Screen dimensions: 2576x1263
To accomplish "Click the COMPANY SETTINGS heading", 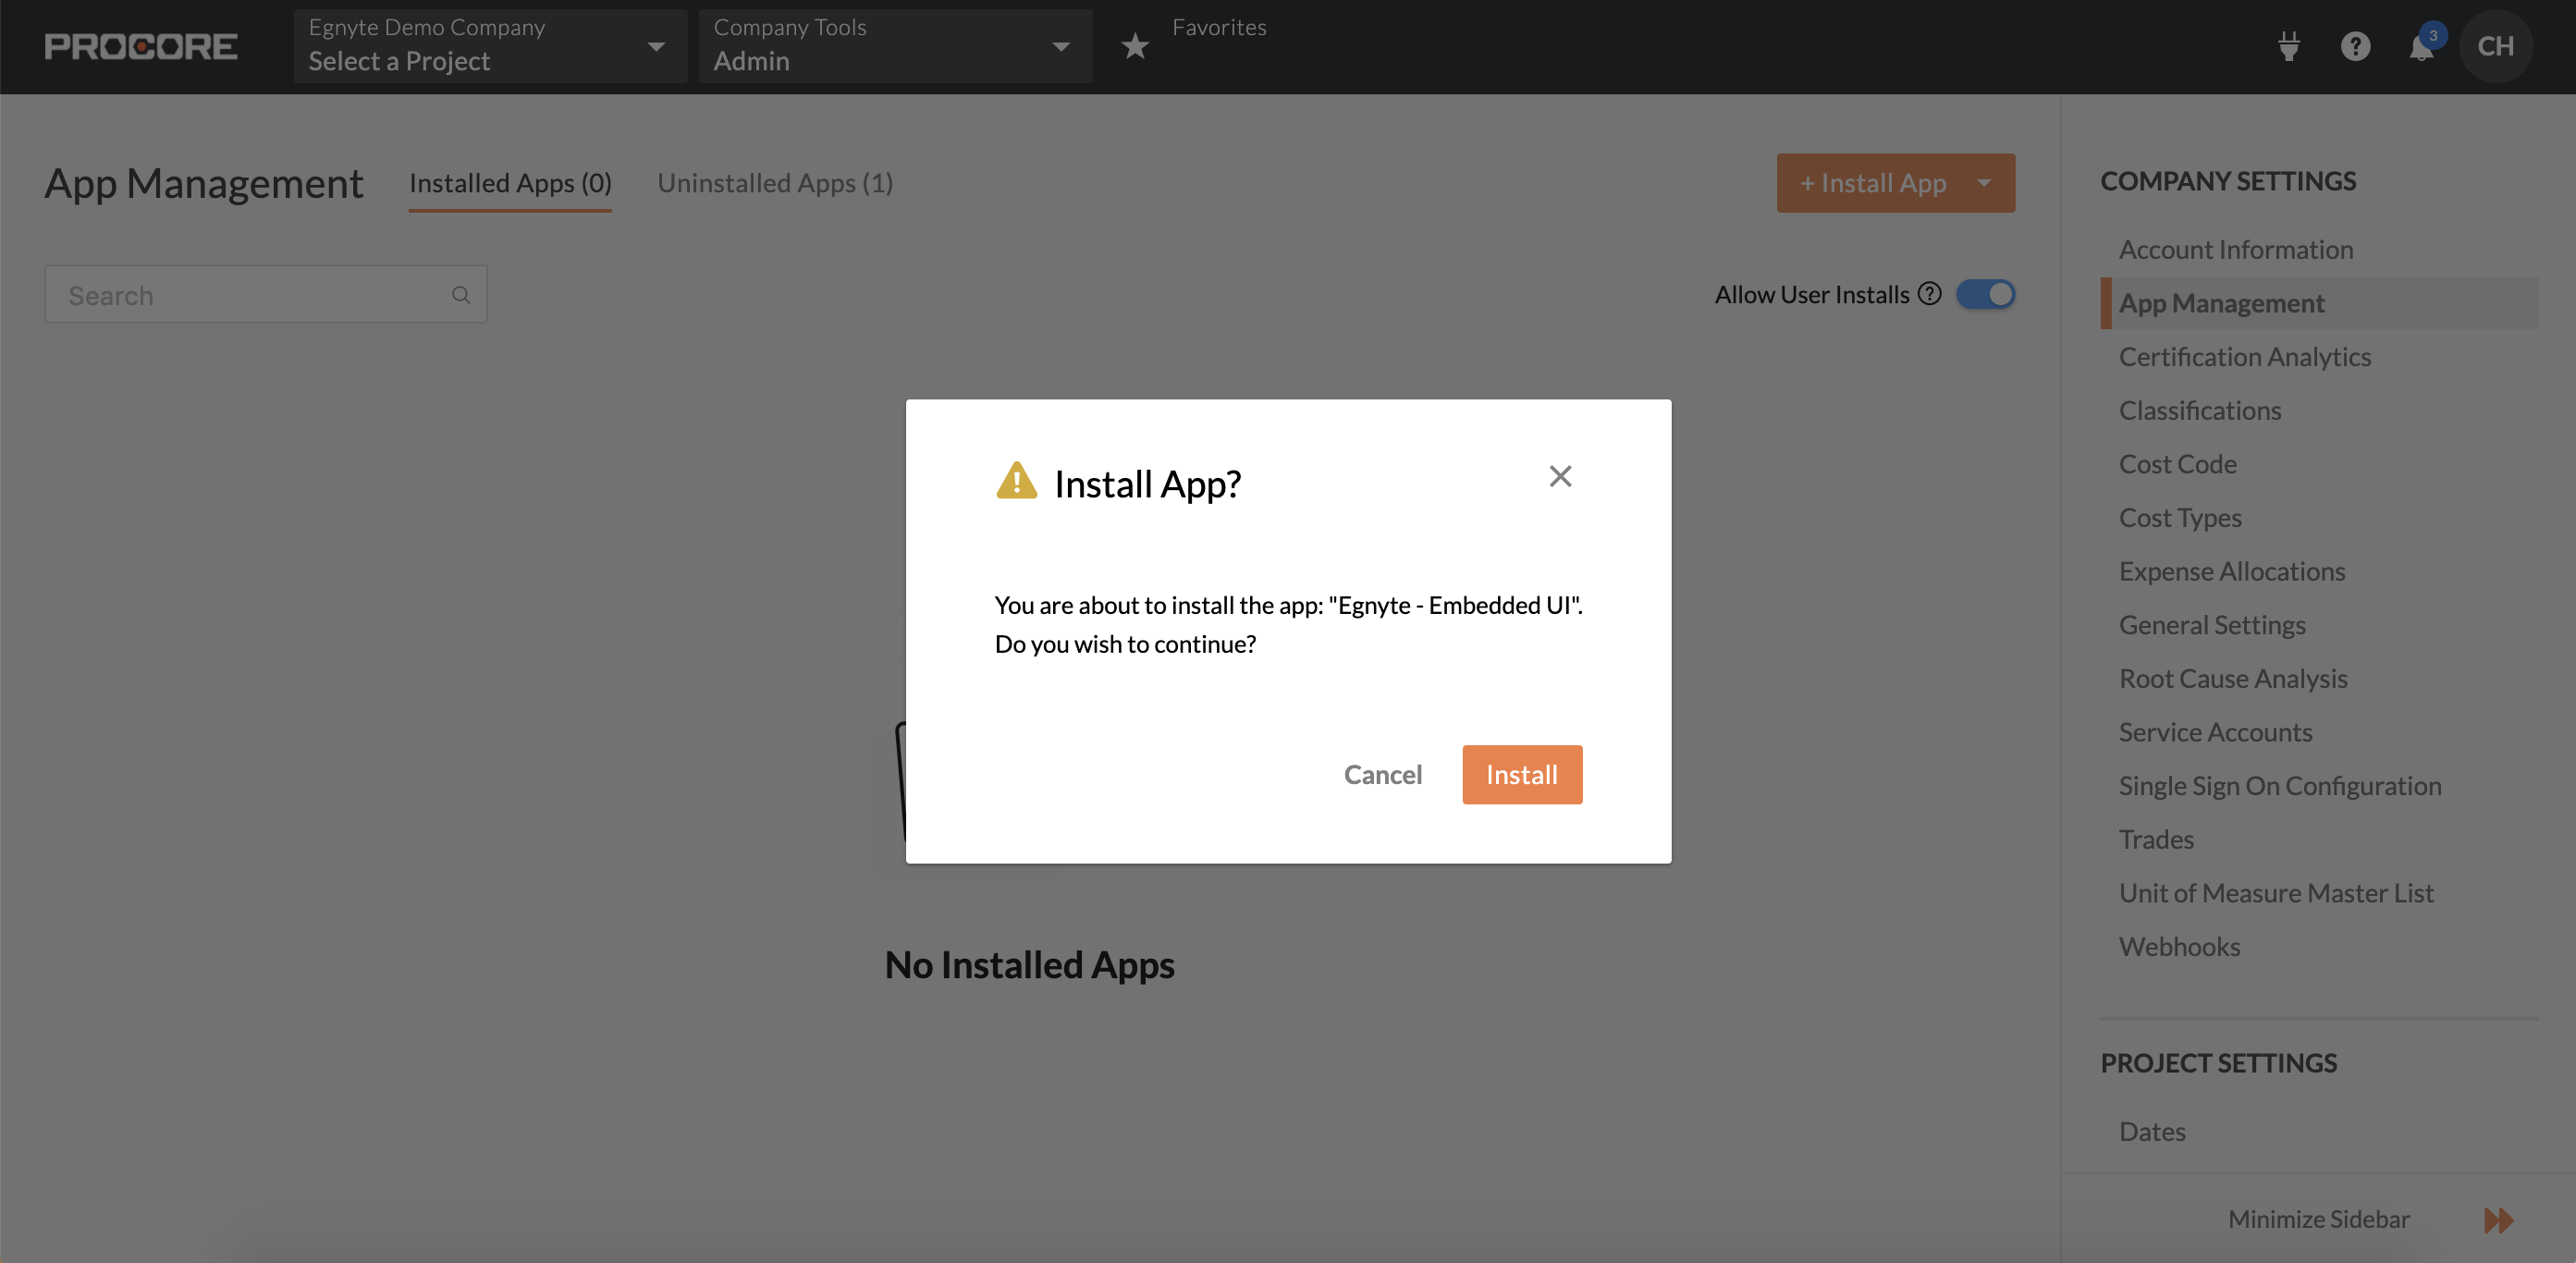I will click(2228, 181).
